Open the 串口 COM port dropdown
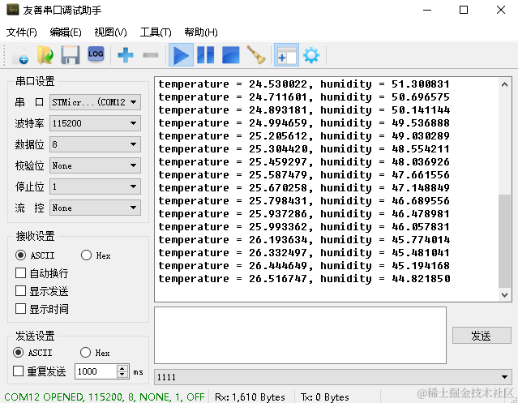This screenshot has width=518, height=403. [x=95, y=102]
